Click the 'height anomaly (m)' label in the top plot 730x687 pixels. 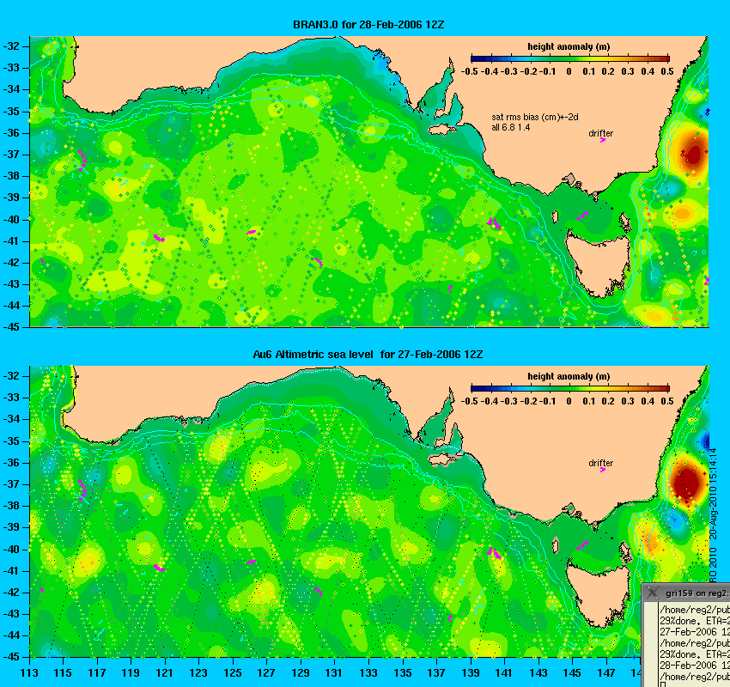point(569,46)
